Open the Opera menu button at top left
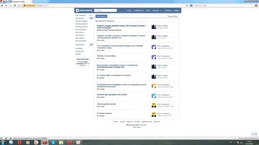 coord(4,1)
